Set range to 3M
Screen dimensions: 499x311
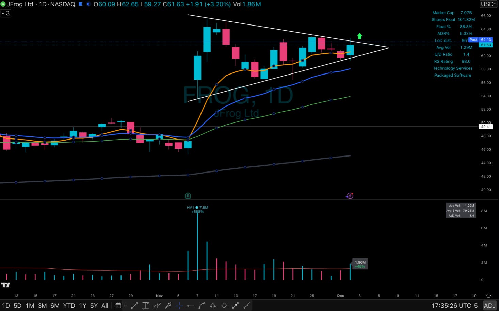[42, 306]
